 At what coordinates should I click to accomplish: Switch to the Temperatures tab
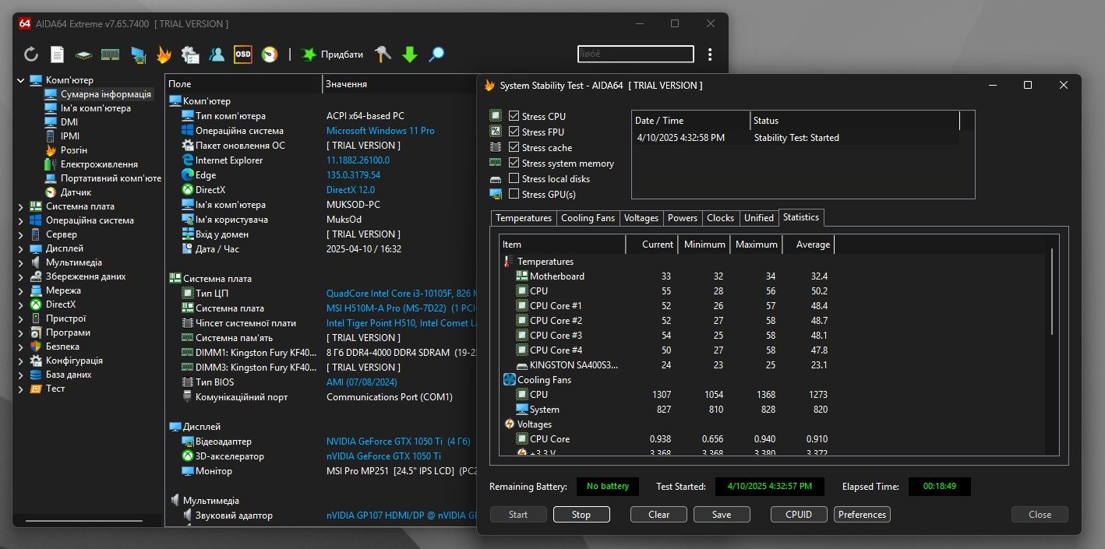point(524,218)
